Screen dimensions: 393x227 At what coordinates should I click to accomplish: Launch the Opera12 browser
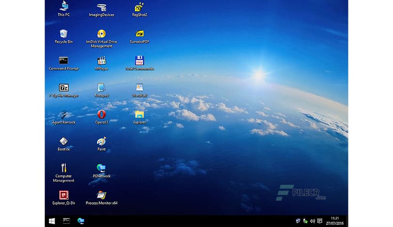pos(102,117)
